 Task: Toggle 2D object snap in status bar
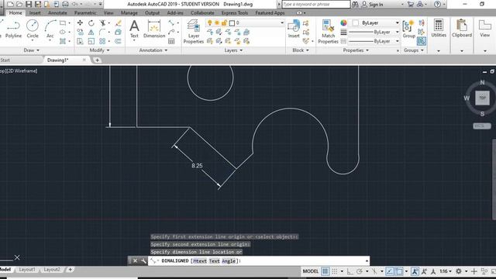399,271
